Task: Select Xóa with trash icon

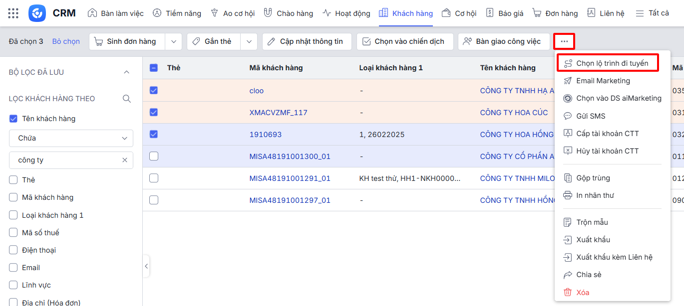Action: coord(583,293)
